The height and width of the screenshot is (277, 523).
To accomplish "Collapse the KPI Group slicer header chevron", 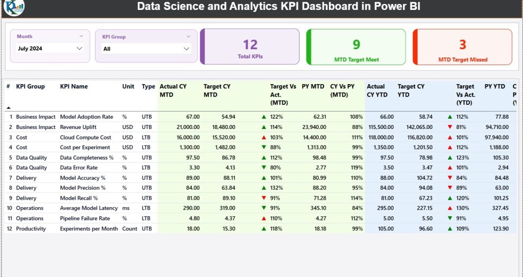I will point(188,37).
